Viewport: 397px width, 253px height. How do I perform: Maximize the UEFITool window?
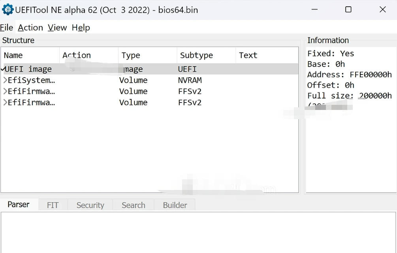click(348, 9)
